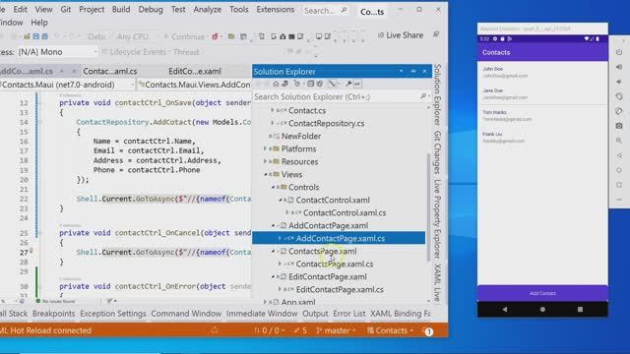Open the Error List tab
630x354 pixels.
[349, 314]
